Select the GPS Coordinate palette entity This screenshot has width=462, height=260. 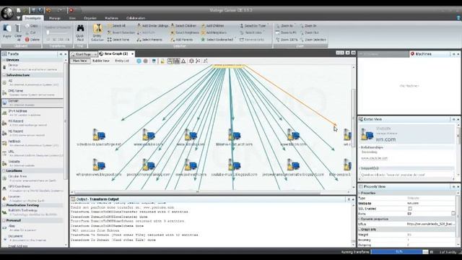[32, 188]
